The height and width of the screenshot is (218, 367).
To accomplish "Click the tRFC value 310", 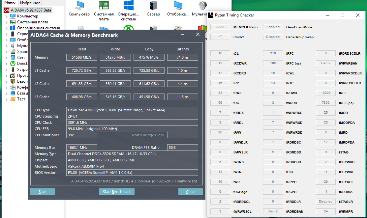I will click(x=273, y=53).
